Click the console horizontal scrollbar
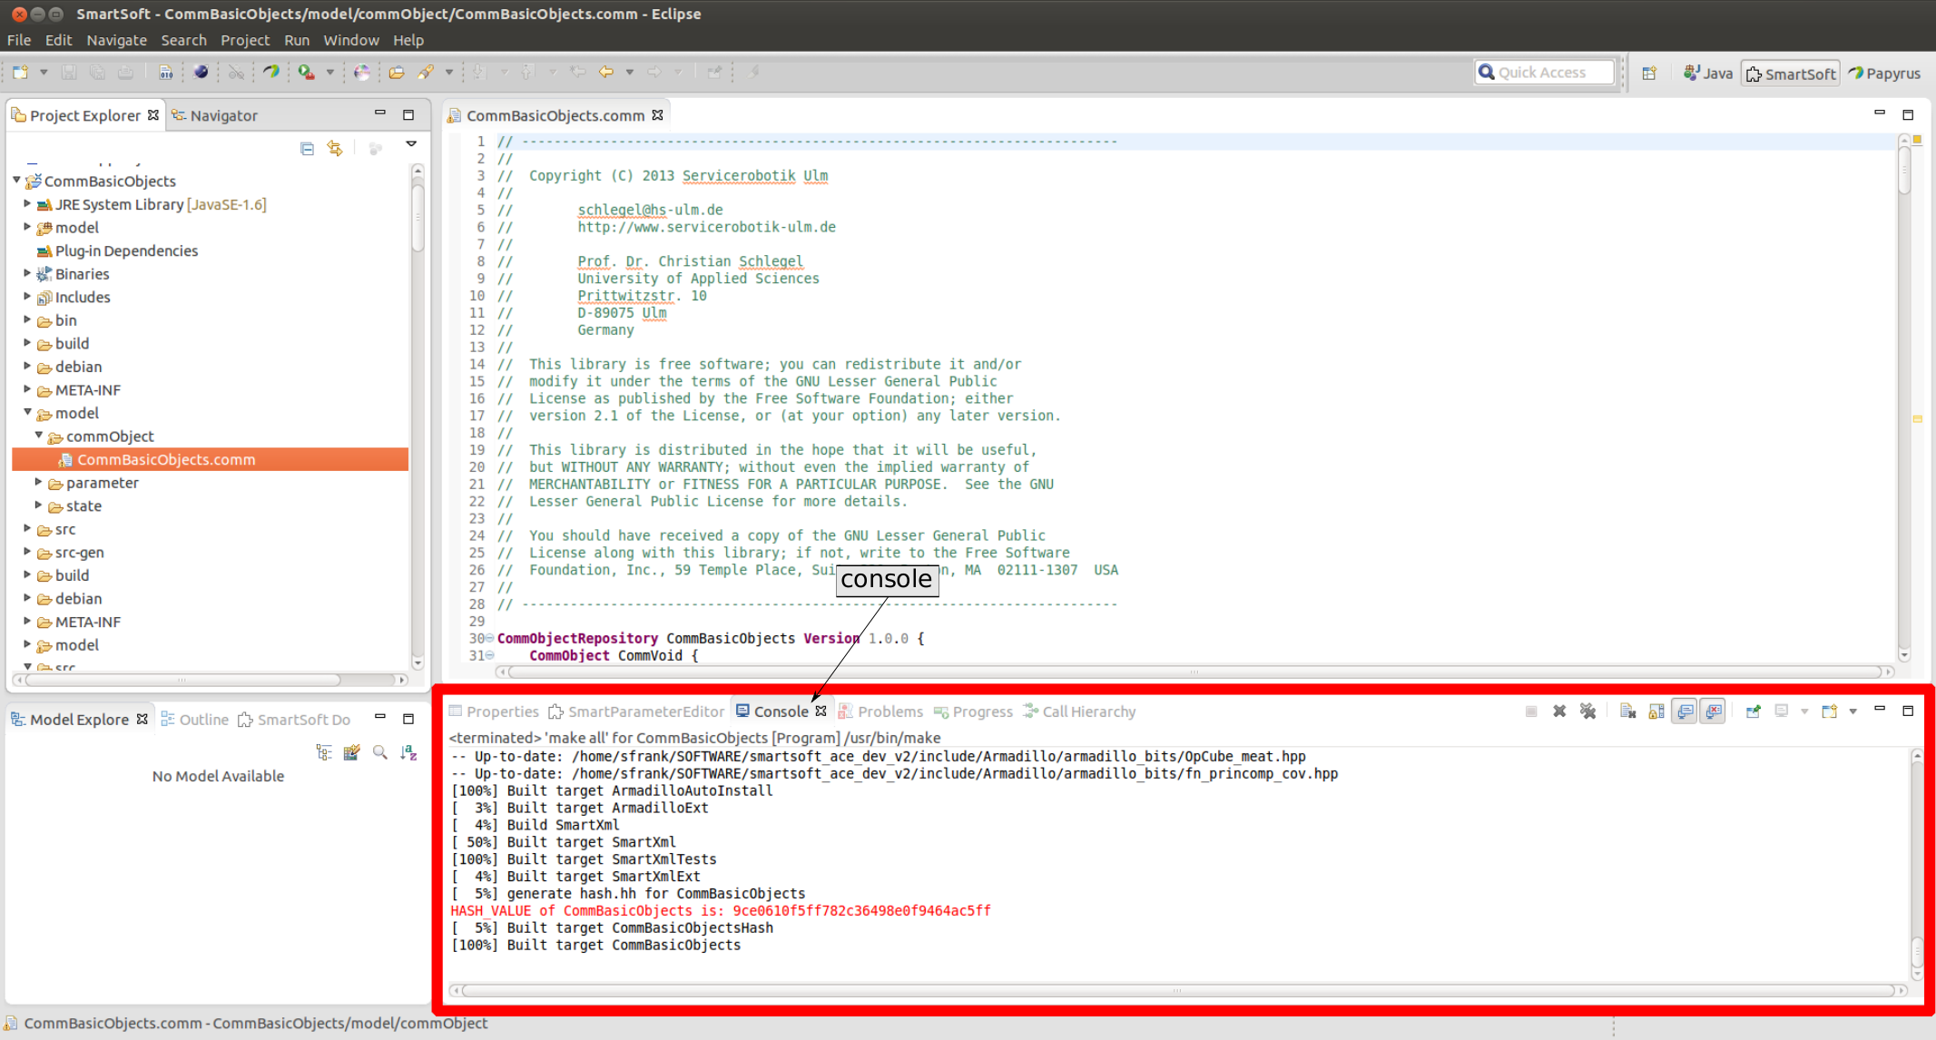 pyautogui.click(x=1175, y=990)
